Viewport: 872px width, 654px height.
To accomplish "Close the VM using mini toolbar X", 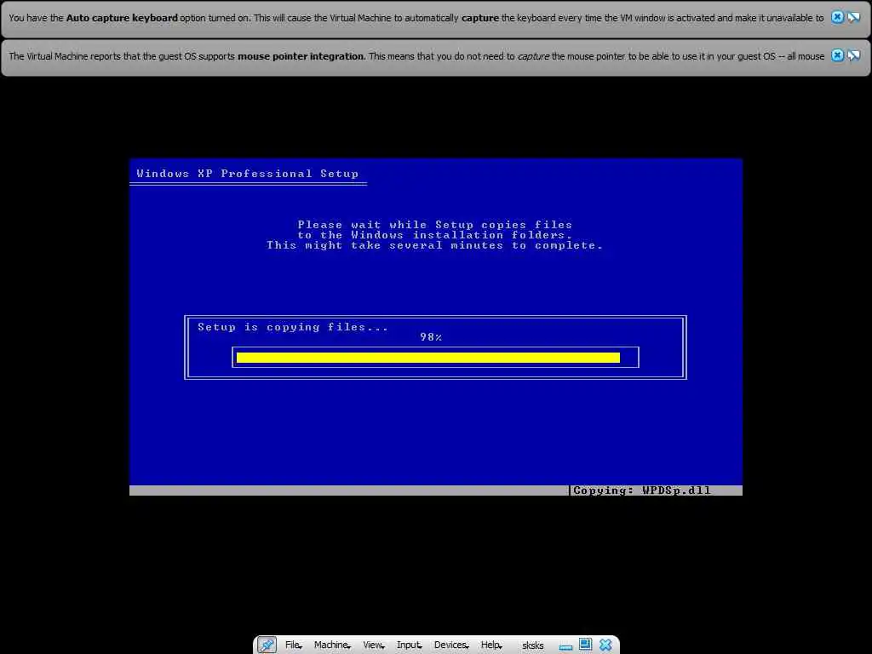I will [605, 645].
